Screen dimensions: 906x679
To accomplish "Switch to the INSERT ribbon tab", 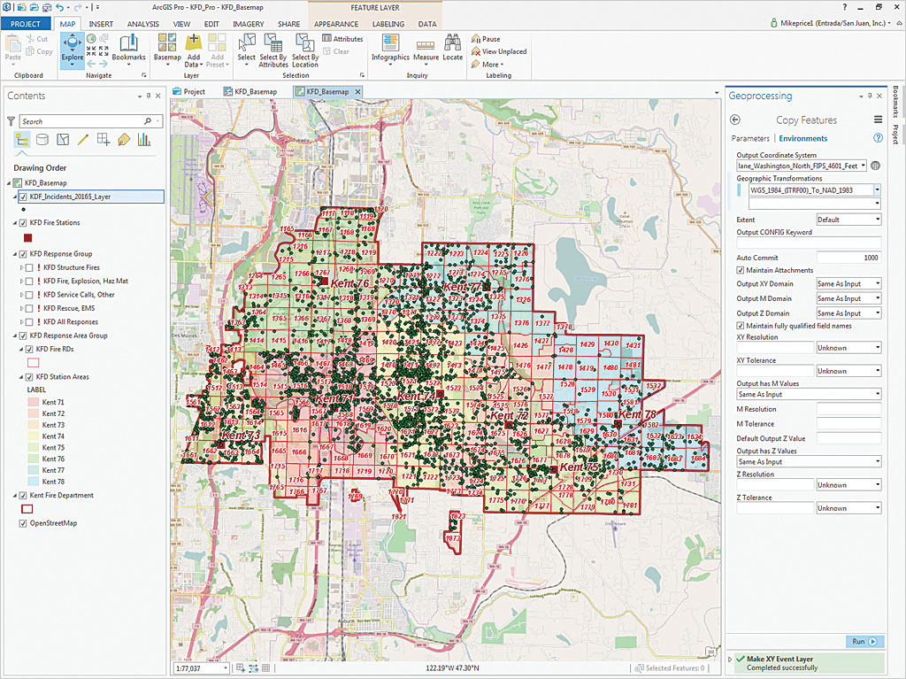I will coord(101,24).
